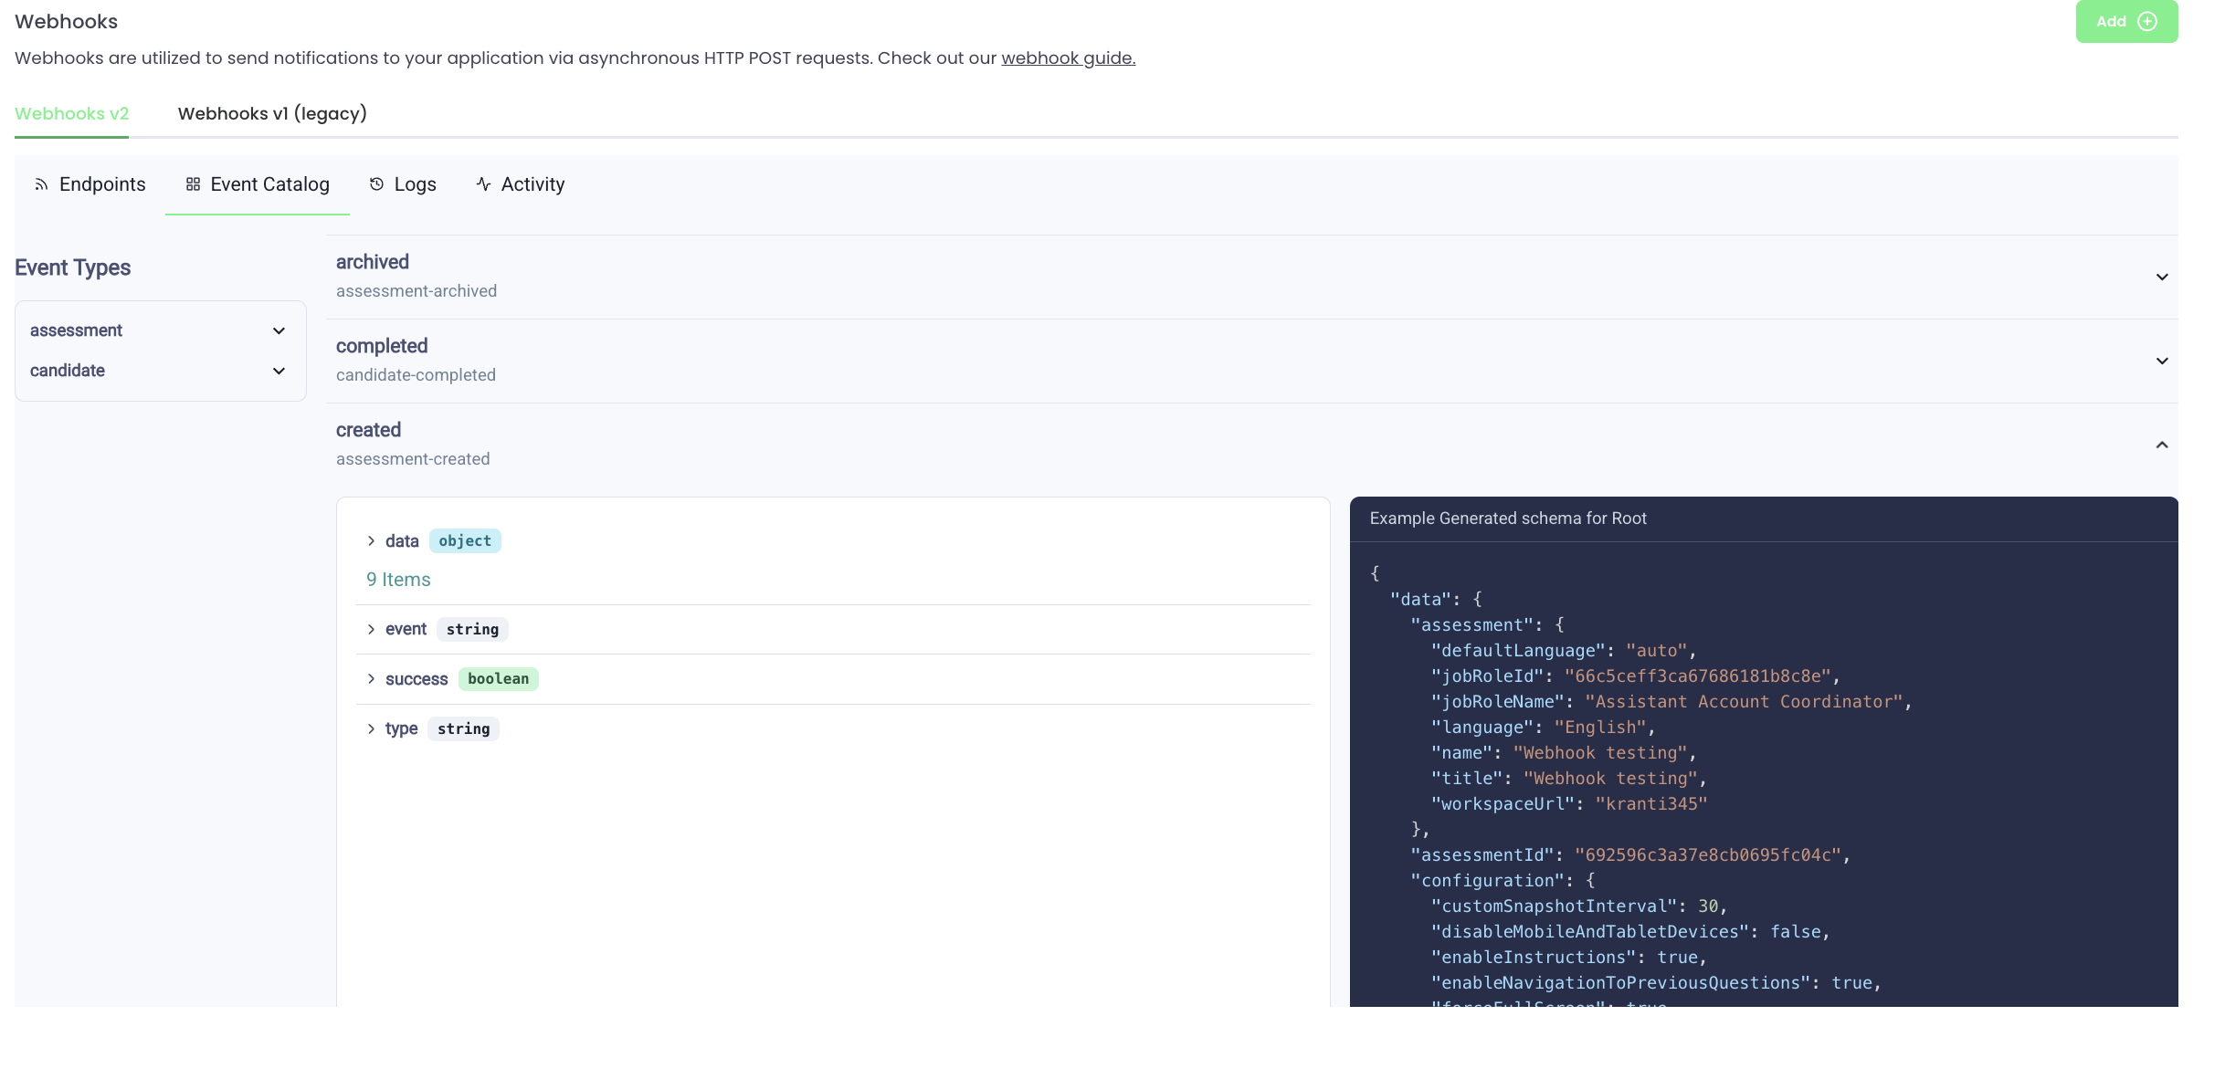Expand the type string property
This screenshot has height=1079, width=2225.
point(371,729)
